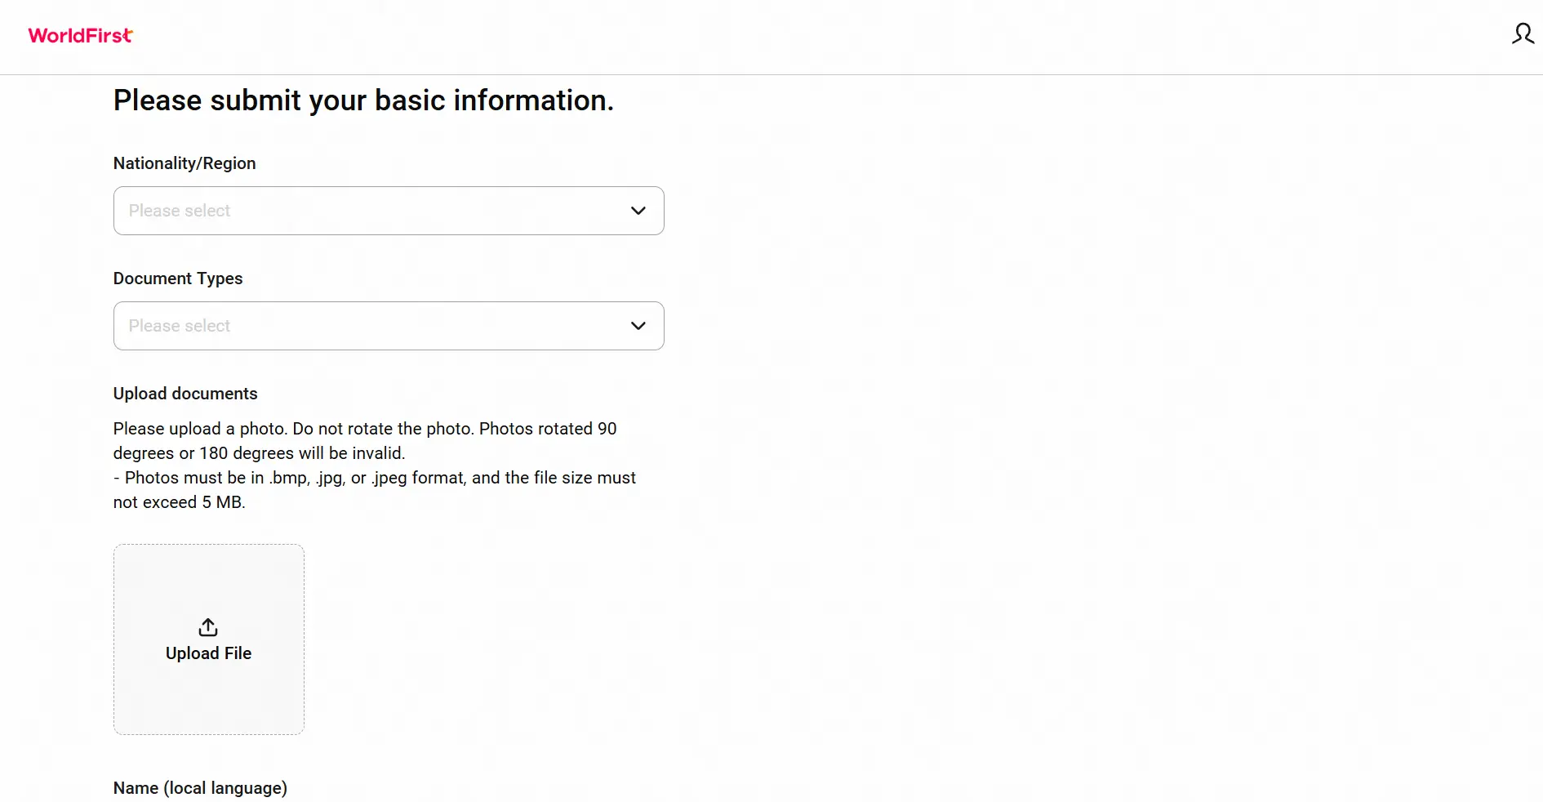Click the 'Please select' placeholder under Document Types
The width and height of the screenshot is (1543, 802).
click(180, 326)
